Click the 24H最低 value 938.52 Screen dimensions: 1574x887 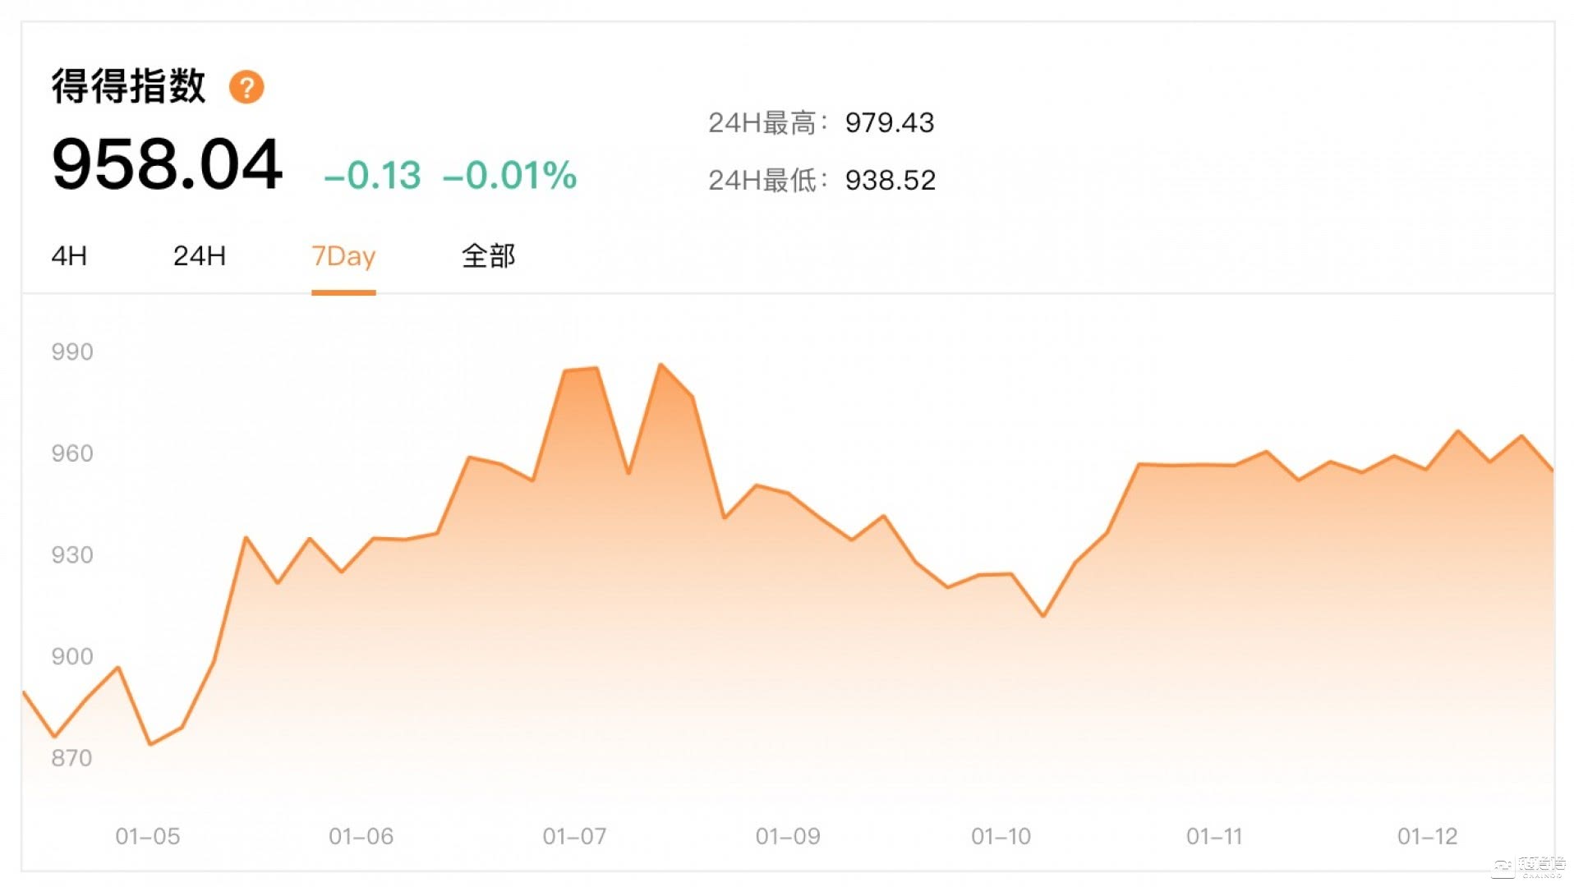(890, 180)
